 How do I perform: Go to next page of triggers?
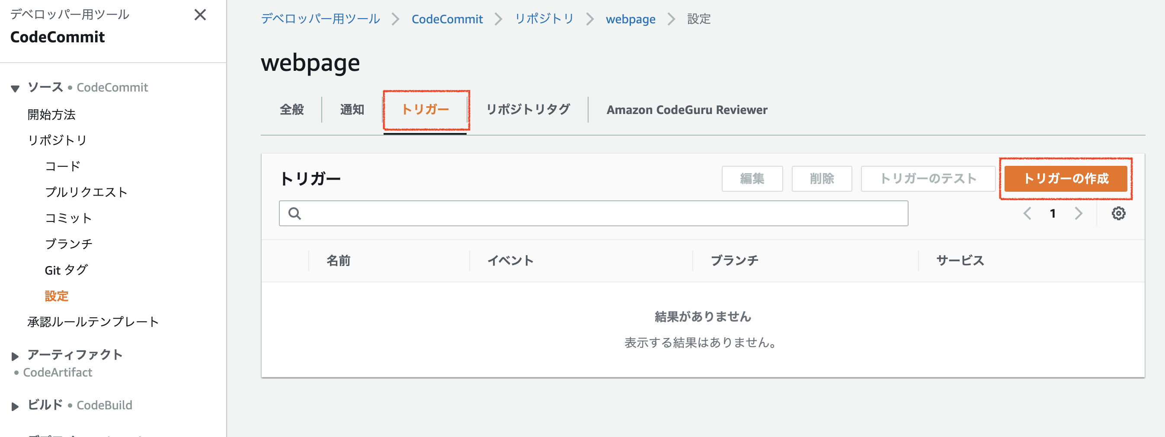coord(1079,213)
